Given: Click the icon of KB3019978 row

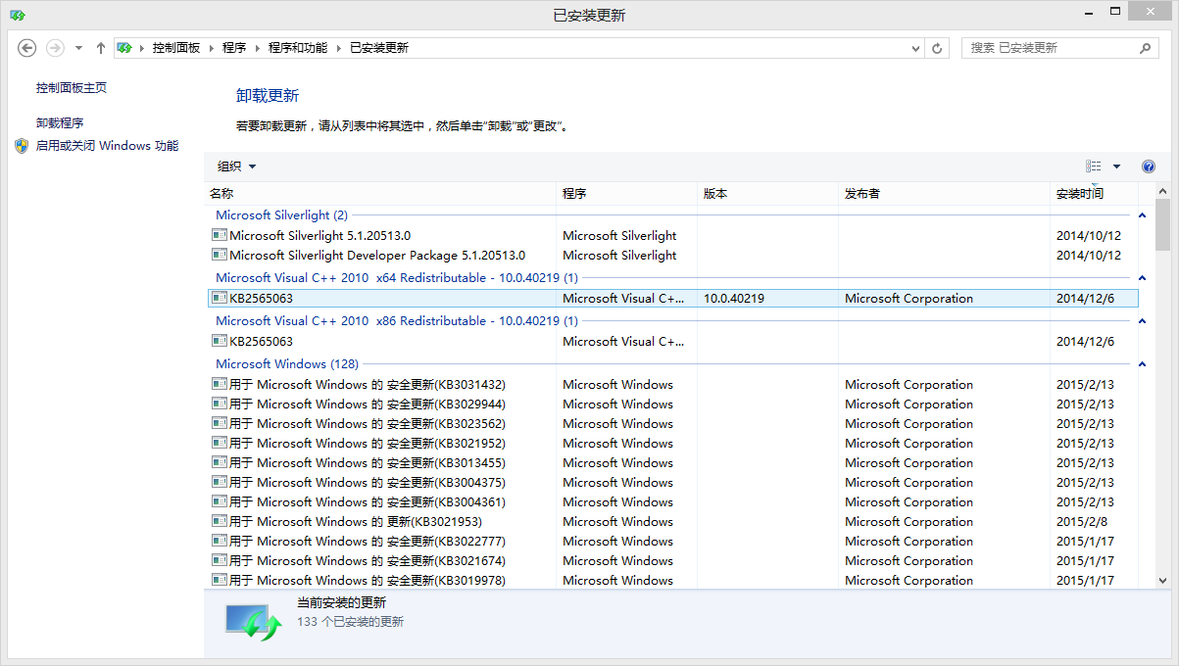Looking at the screenshot, I should [x=220, y=580].
